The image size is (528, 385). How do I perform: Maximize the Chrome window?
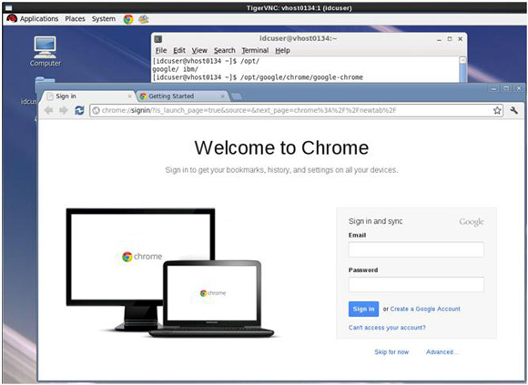[506, 88]
